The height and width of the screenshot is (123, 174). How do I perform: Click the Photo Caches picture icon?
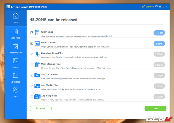pos(37,43)
